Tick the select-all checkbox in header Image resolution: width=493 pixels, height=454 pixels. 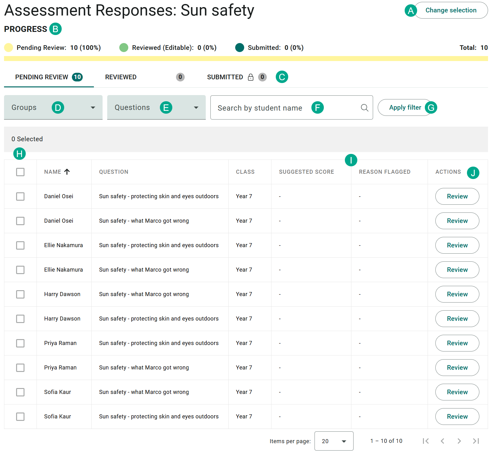tap(20, 172)
